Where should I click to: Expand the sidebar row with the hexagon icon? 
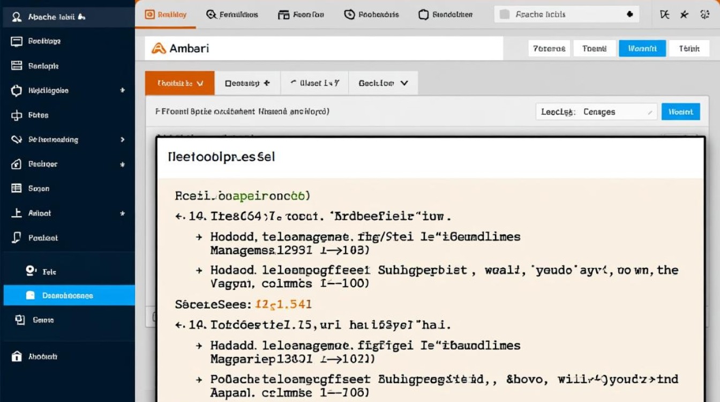(x=122, y=91)
